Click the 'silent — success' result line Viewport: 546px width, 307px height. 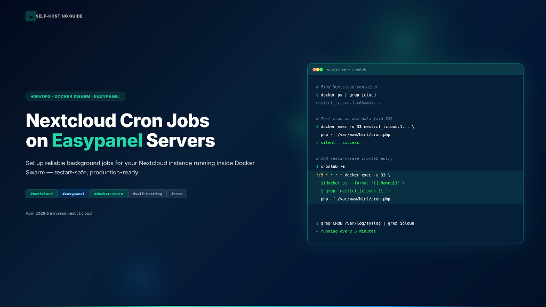(x=338, y=143)
